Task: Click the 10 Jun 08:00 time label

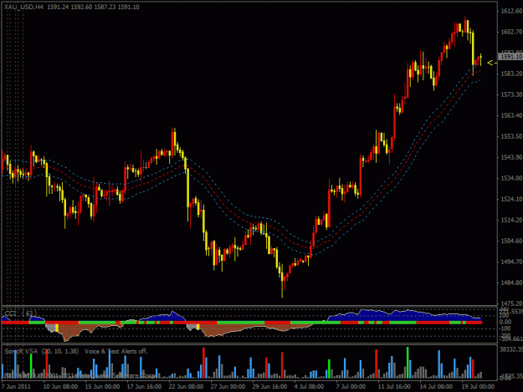Action: 60,387
